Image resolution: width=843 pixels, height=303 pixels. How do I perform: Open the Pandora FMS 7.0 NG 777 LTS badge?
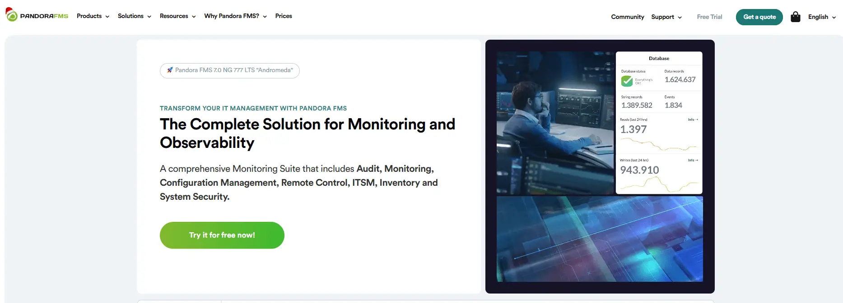pyautogui.click(x=230, y=70)
